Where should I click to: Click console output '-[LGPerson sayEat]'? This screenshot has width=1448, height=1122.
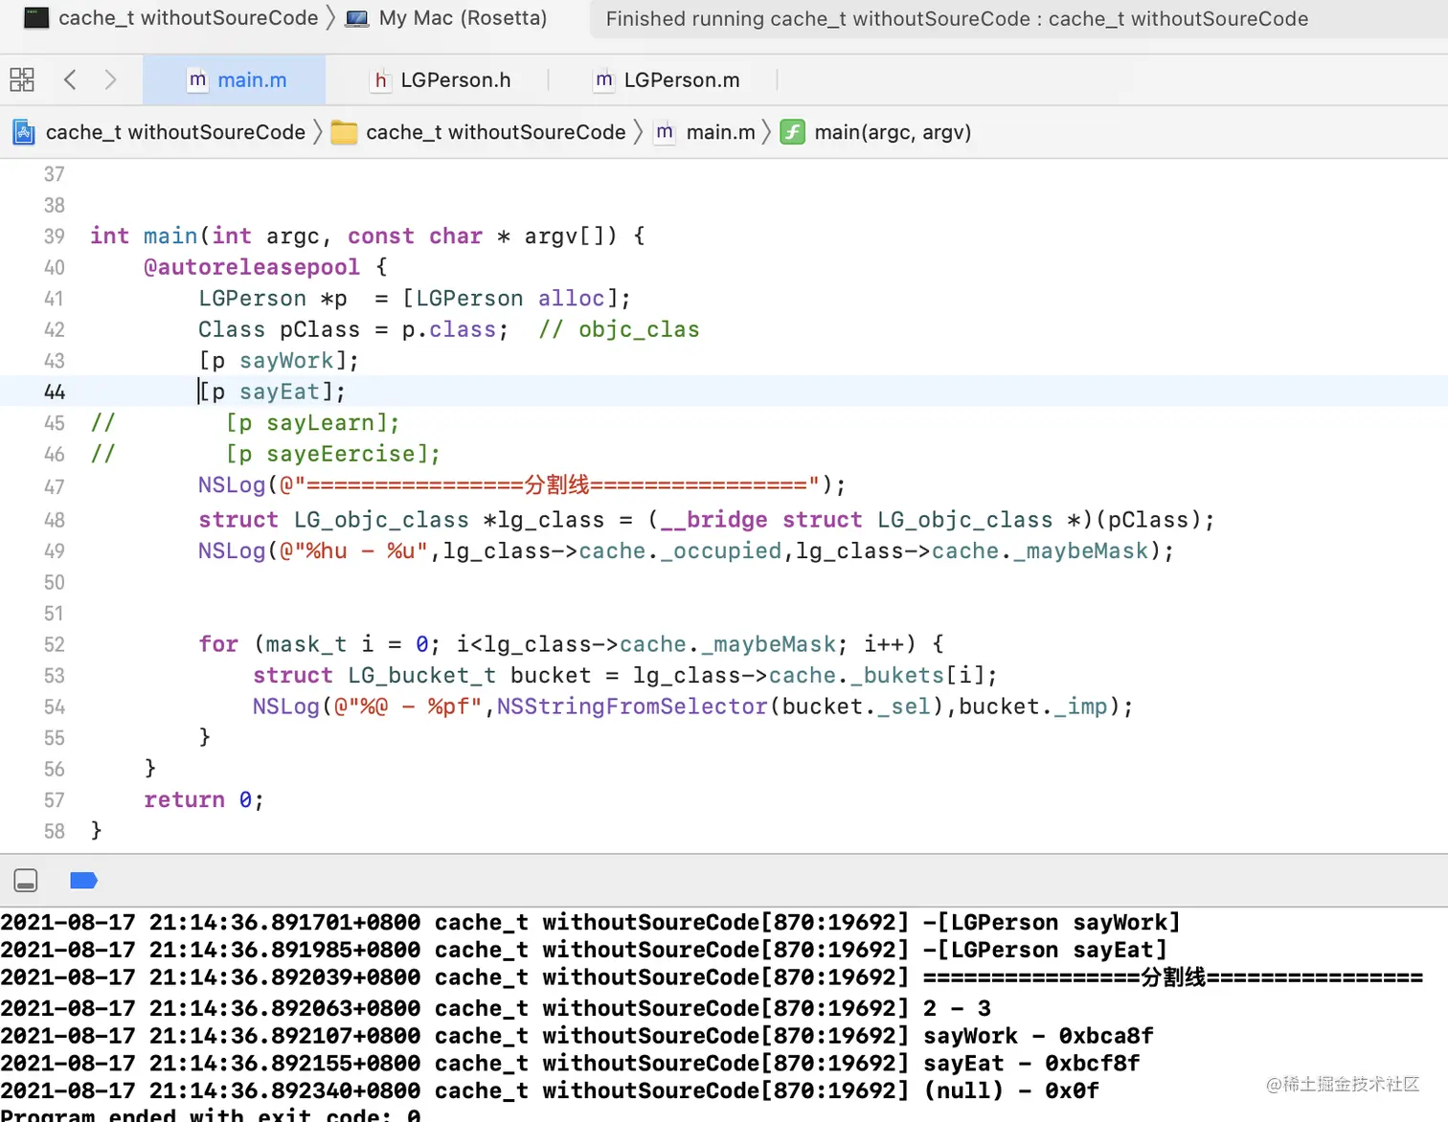coord(1045,950)
